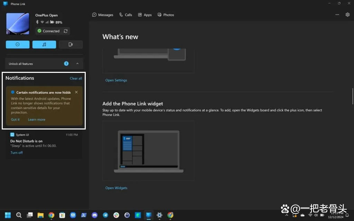Toggle the Do Not Disturb button

pos(18,45)
